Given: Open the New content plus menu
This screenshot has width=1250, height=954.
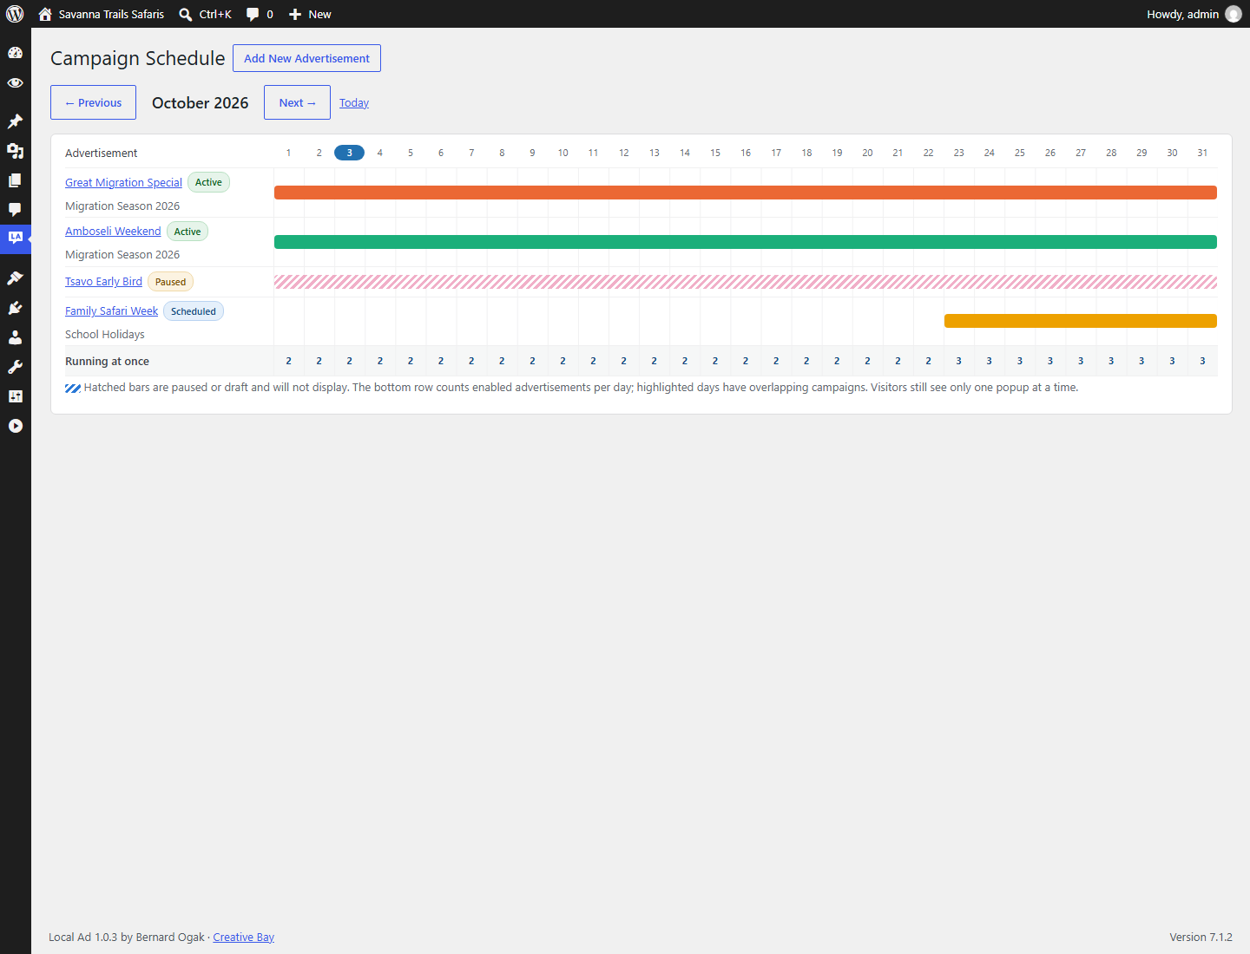Looking at the screenshot, I should click(x=310, y=14).
